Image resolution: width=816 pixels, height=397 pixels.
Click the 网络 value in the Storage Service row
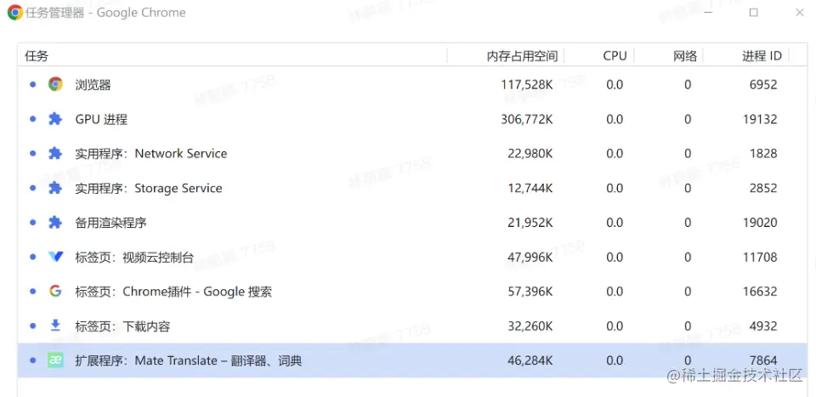[688, 189]
